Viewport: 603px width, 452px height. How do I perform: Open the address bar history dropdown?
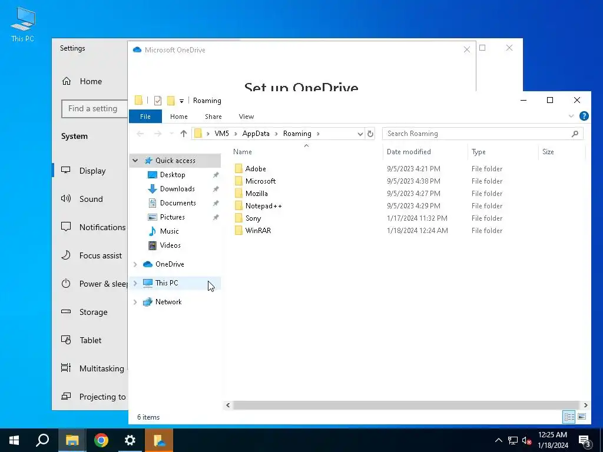[x=360, y=134]
